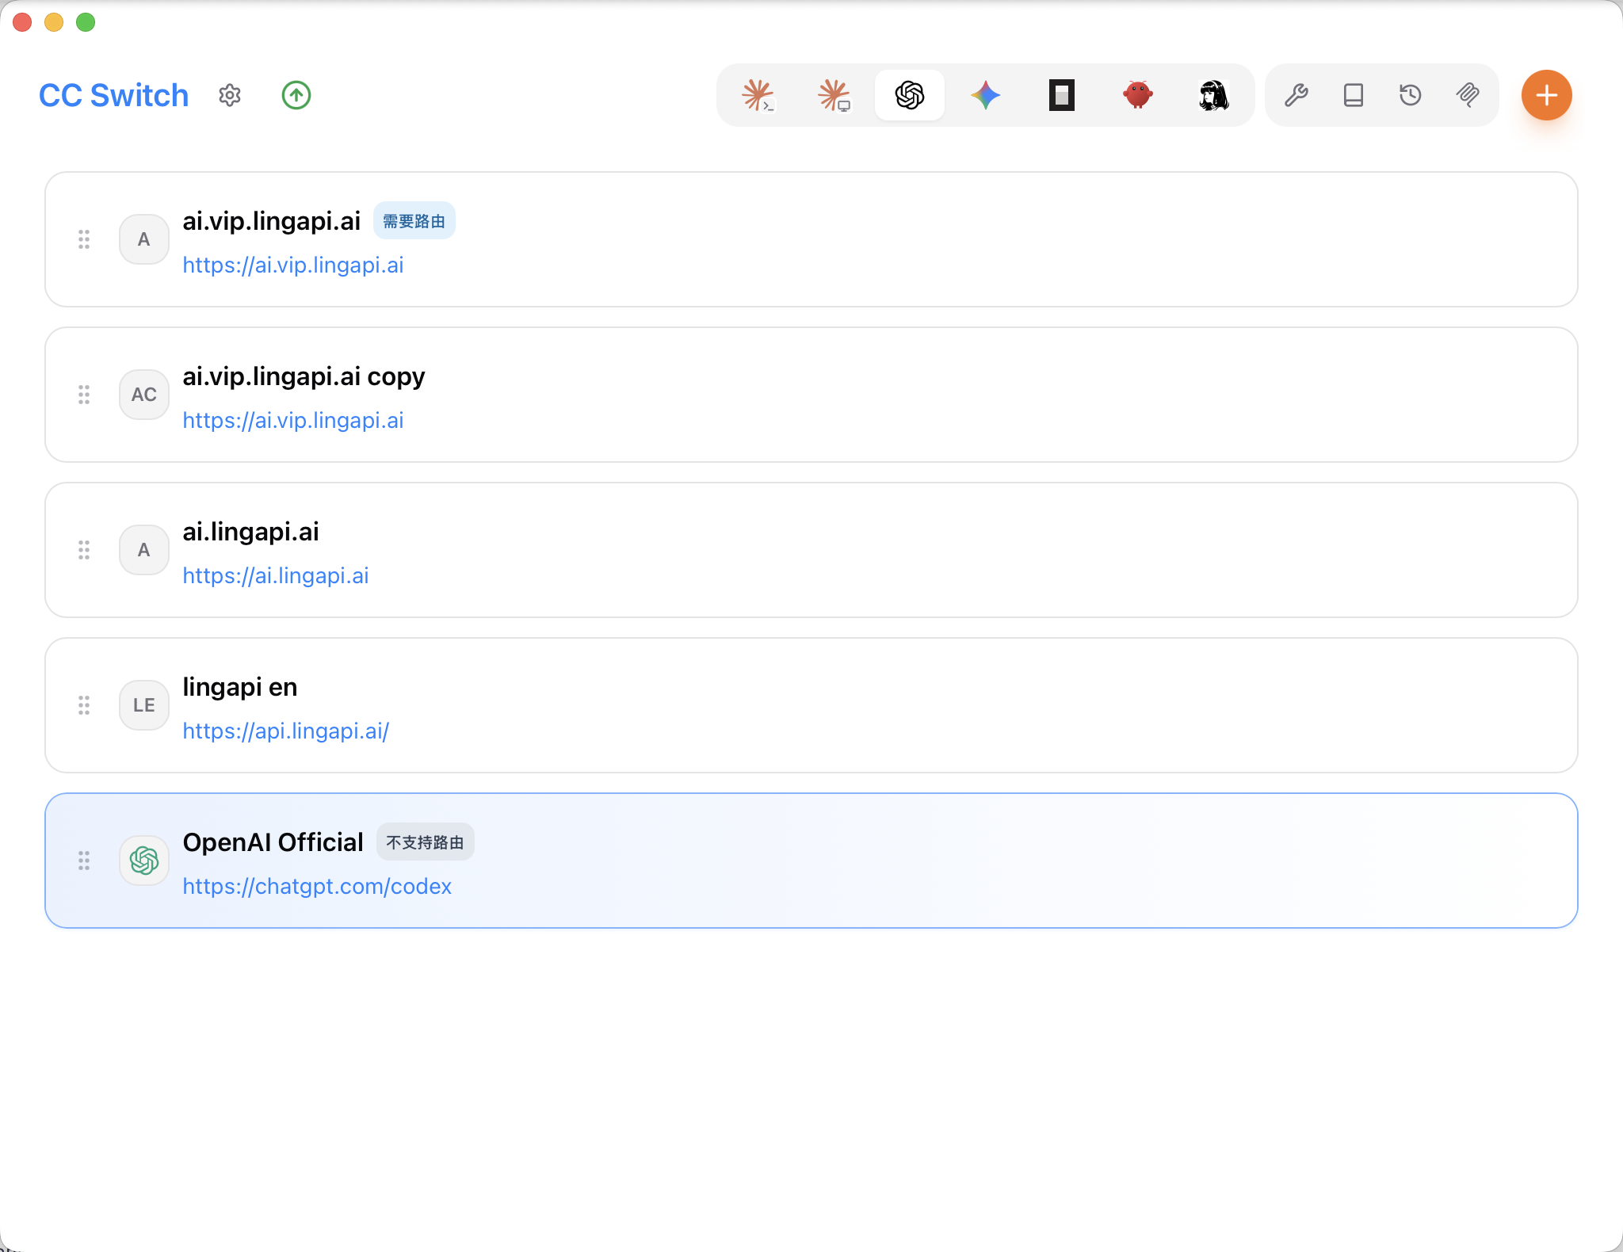The image size is (1623, 1252).
Task: Switch to the red creature app tab
Action: (x=1138, y=95)
